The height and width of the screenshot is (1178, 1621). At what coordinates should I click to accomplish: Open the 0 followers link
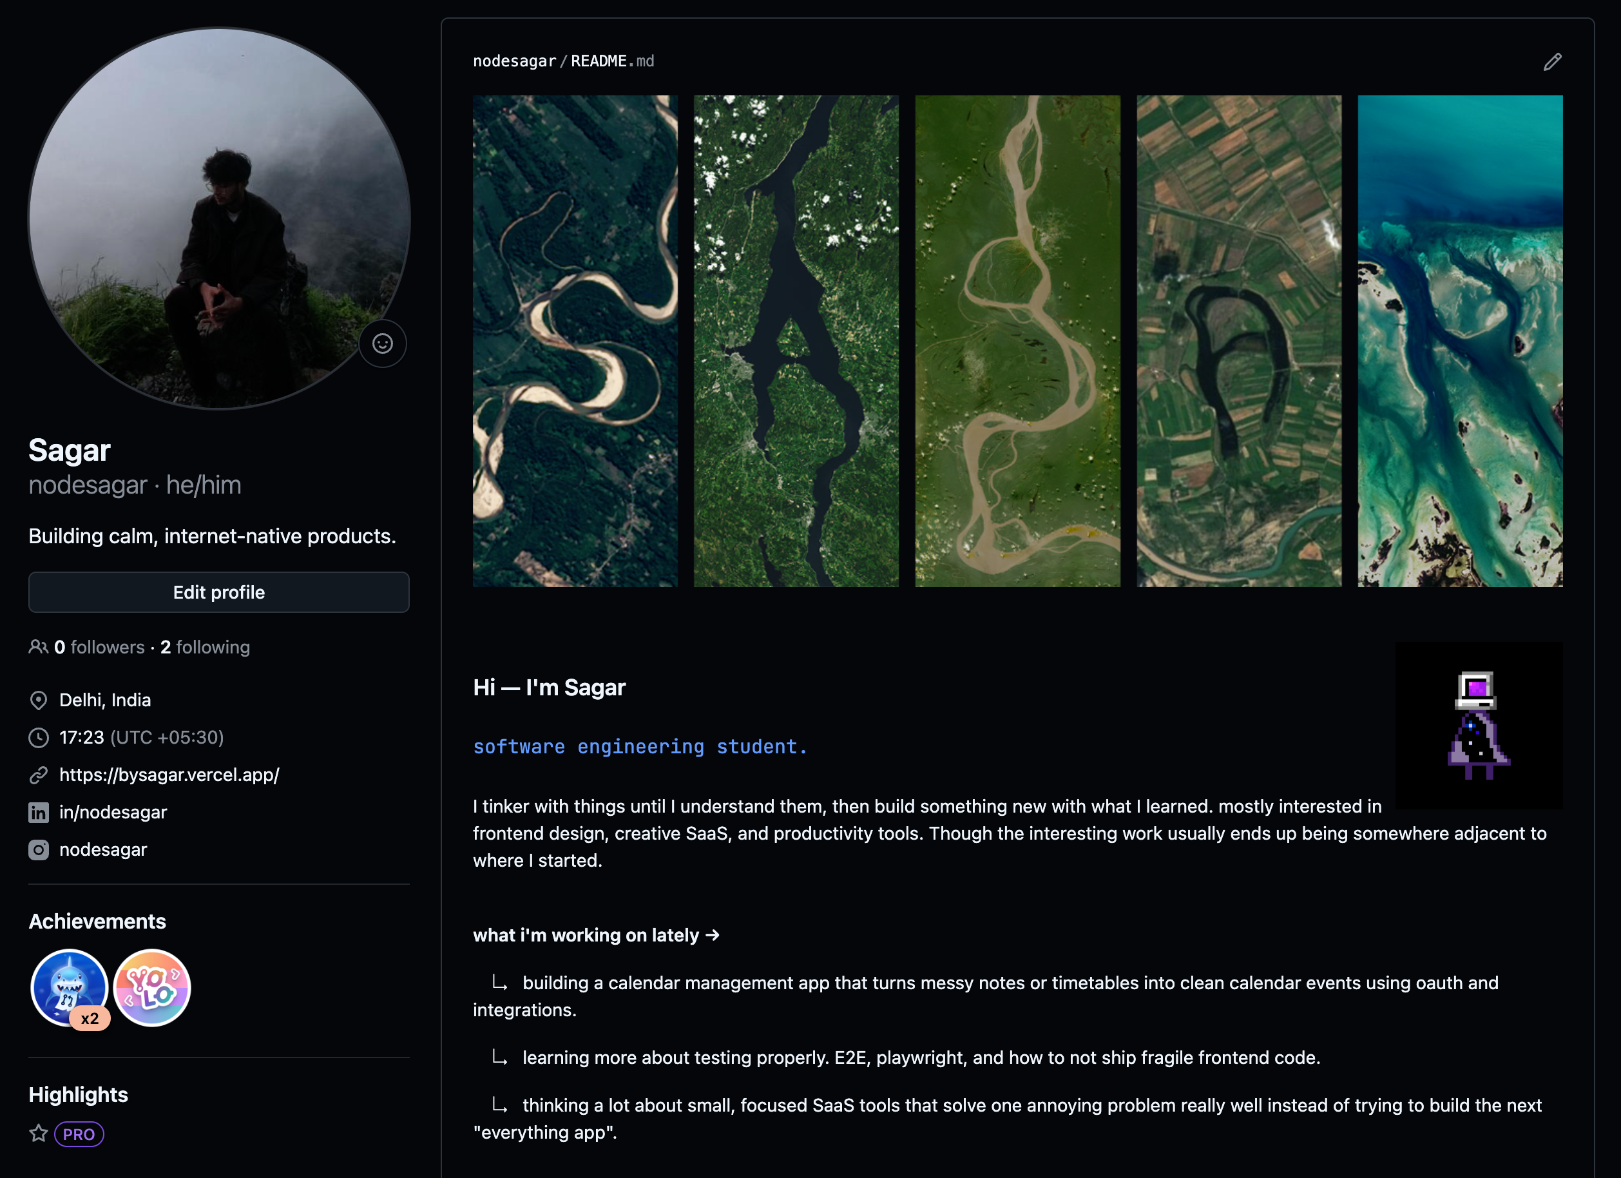click(x=99, y=647)
